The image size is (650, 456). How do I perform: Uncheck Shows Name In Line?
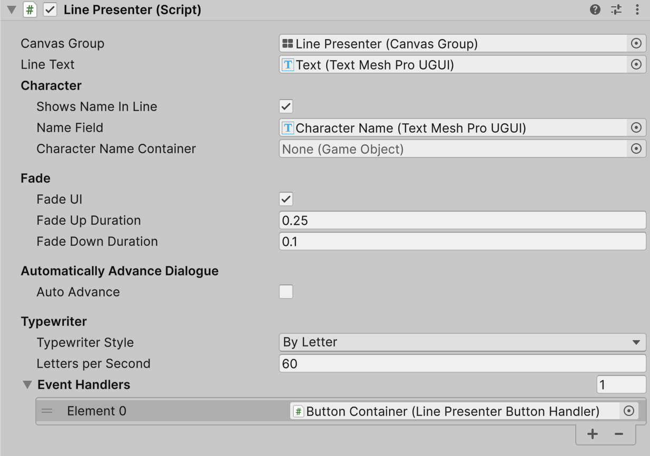[x=286, y=107]
